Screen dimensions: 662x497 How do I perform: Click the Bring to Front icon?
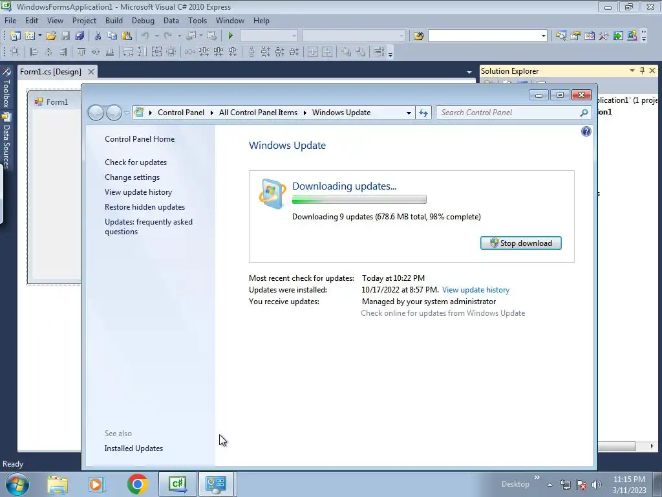click(x=347, y=52)
